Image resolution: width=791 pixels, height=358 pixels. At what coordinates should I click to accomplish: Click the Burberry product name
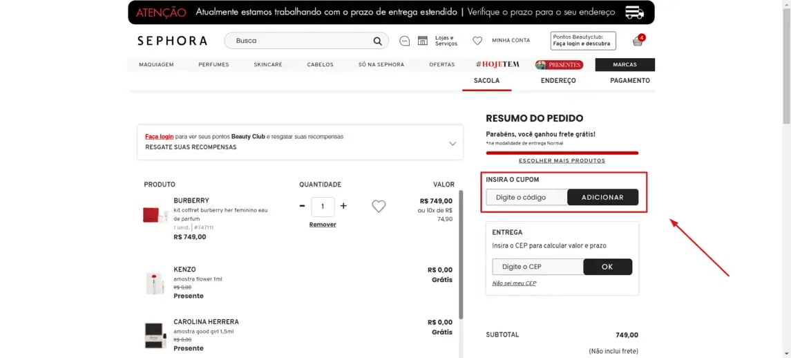[191, 200]
